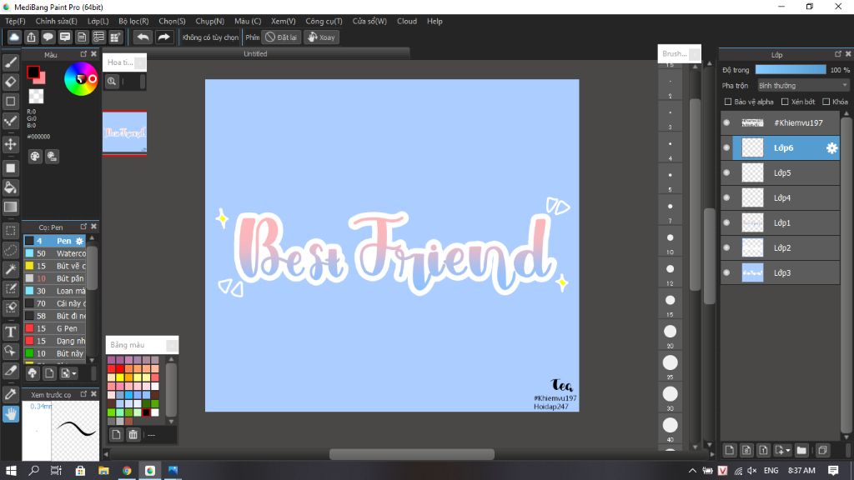Select the Watercolor brush row
The image size is (854, 480).
[54, 253]
